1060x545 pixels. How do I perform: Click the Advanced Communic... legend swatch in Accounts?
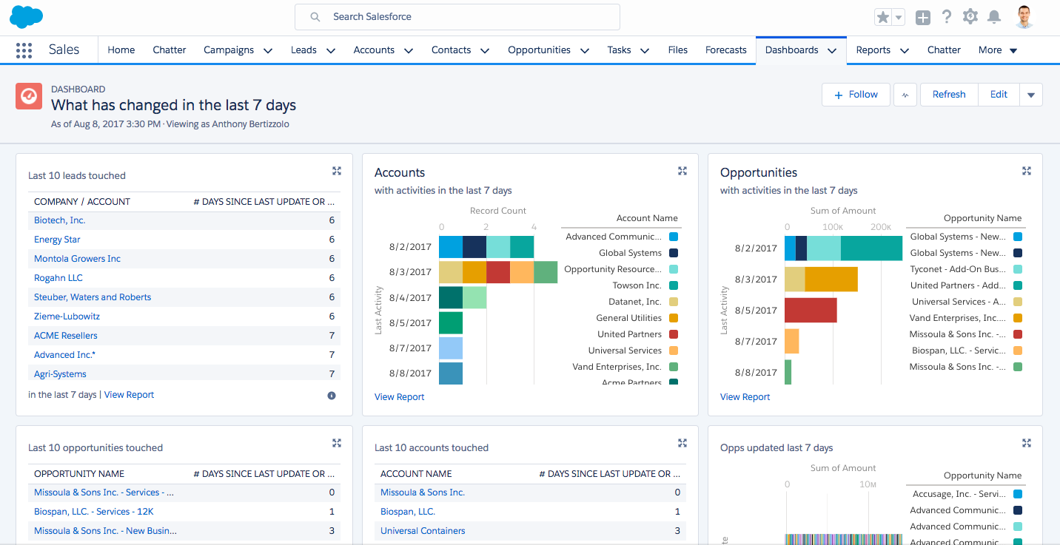[x=674, y=237]
